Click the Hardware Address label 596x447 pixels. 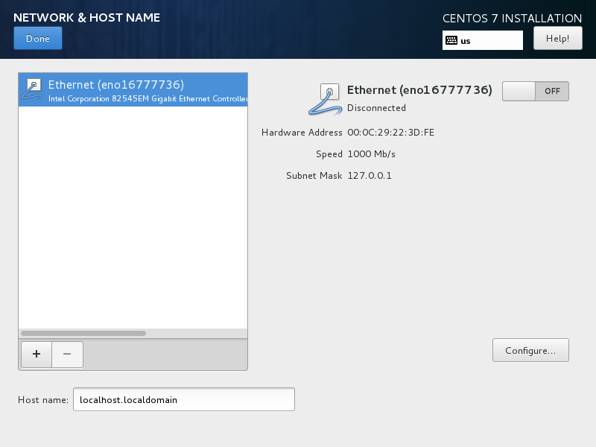click(x=302, y=133)
